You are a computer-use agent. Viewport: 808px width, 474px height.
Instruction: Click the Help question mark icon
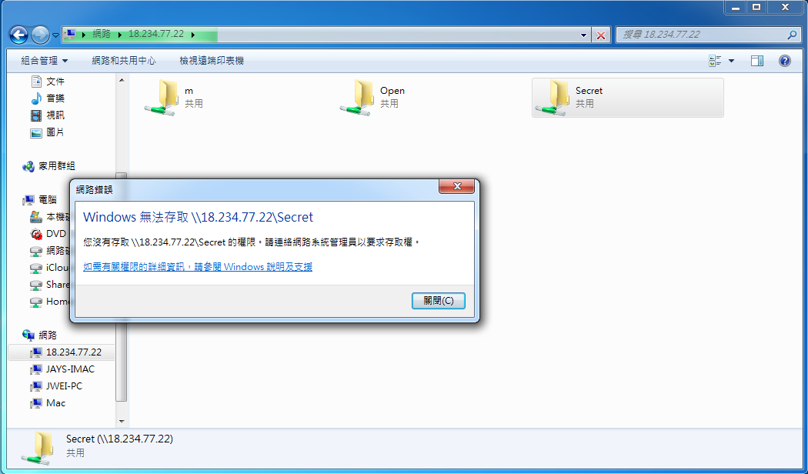point(784,61)
